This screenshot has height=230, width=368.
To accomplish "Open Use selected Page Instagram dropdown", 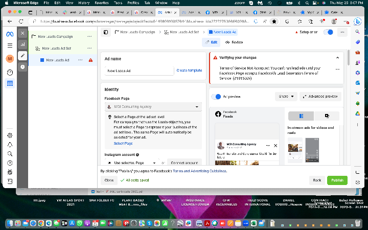I will pyautogui.click(x=132, y=163).
